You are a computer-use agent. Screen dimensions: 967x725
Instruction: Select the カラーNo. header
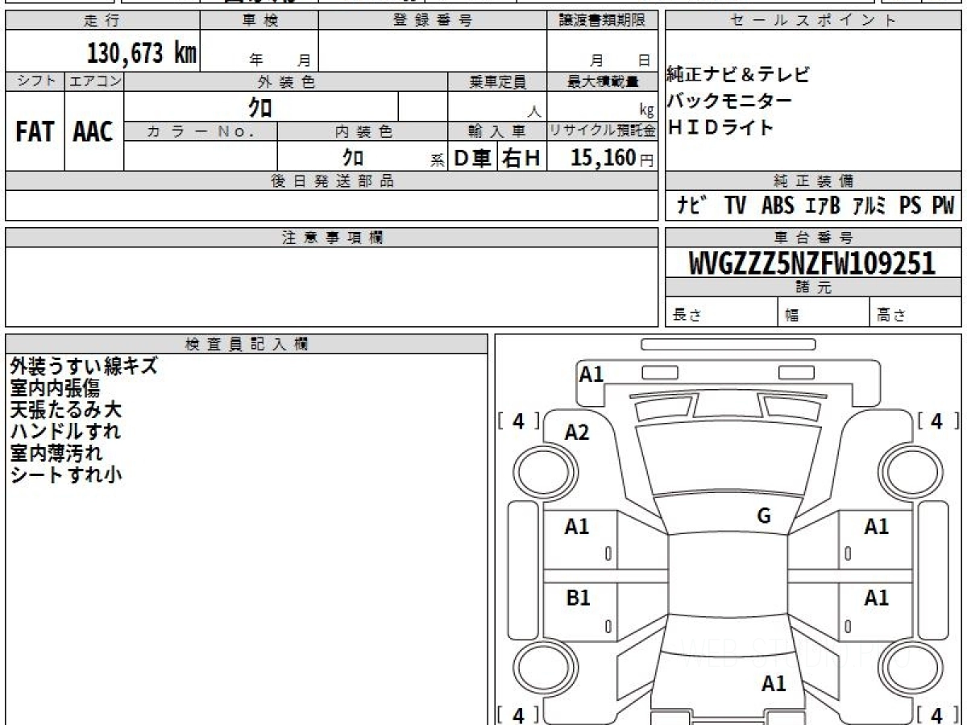[x=201, y=130]
